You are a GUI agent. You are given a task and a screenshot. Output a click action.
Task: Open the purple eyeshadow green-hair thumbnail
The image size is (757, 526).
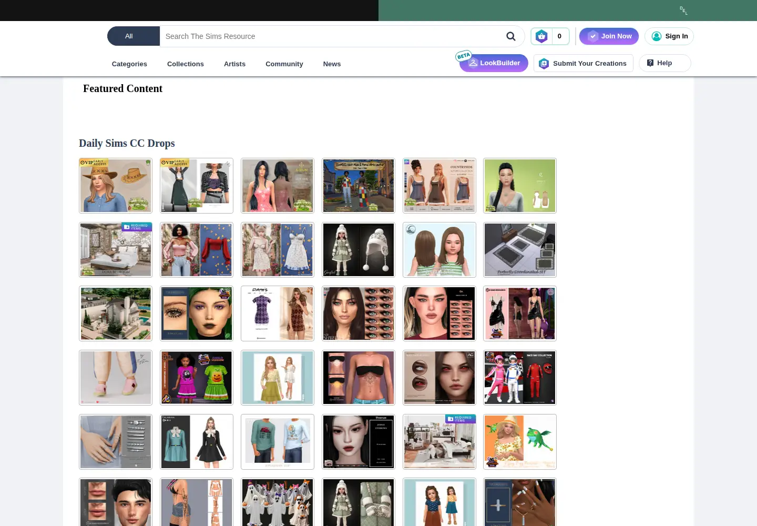pos(197,314)
